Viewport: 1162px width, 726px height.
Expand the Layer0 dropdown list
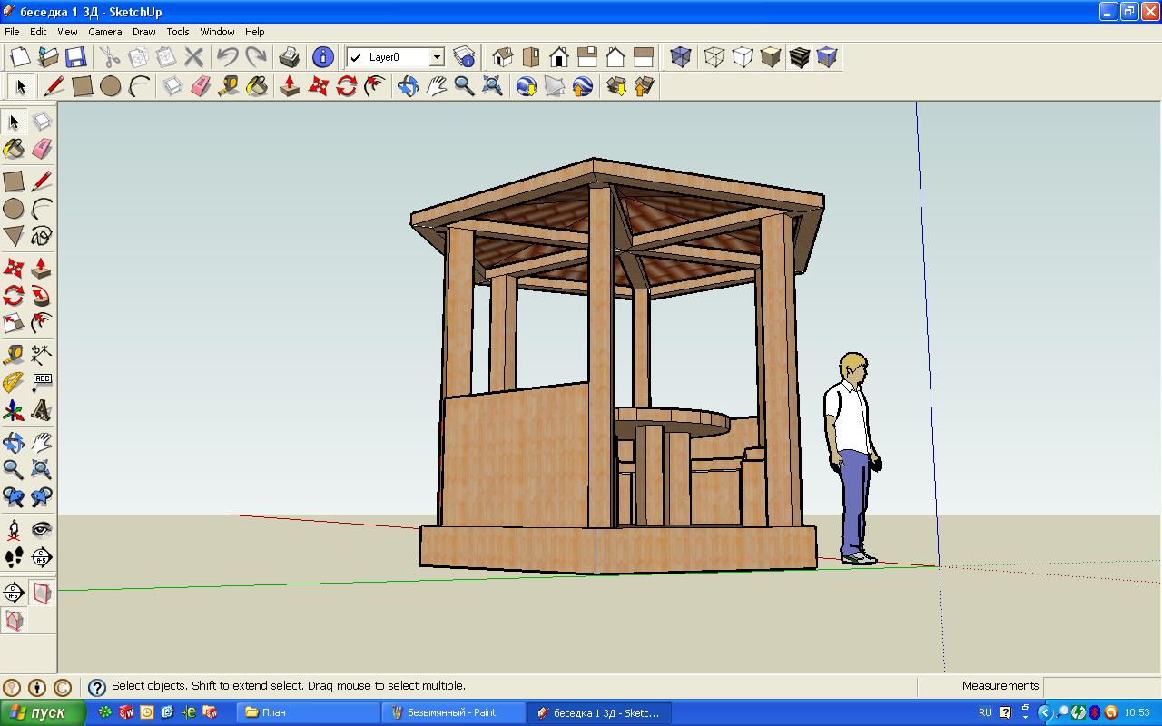(x=437, y=57)
